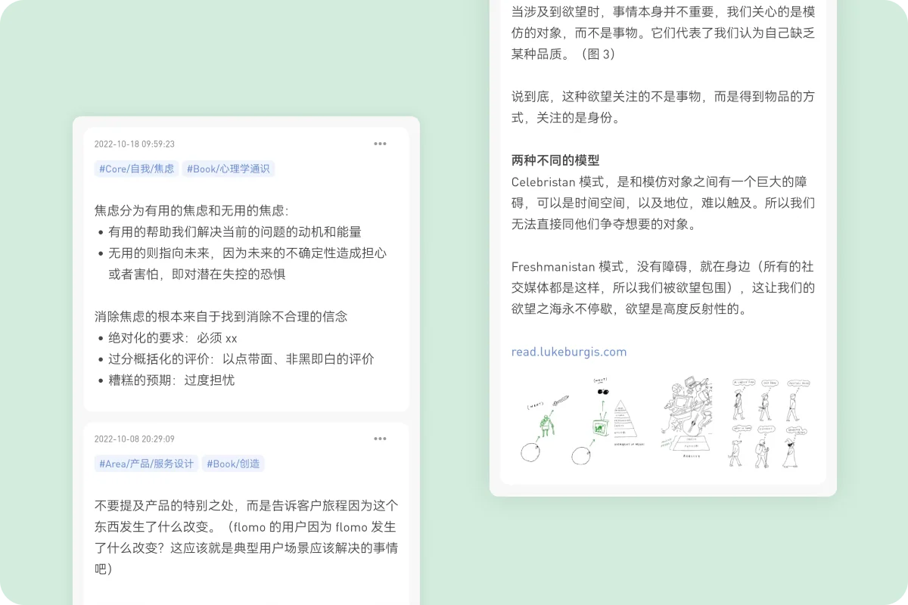Click the bullet 过分概括化的评价
This screenshot has width=908, height=605.
coord(241,359)
